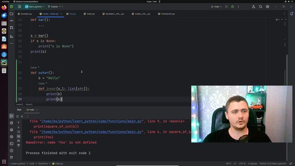Open first main.py traceback link, line 9
The width and height of the screenshot is (295, 166).
[x=91, y=121]
